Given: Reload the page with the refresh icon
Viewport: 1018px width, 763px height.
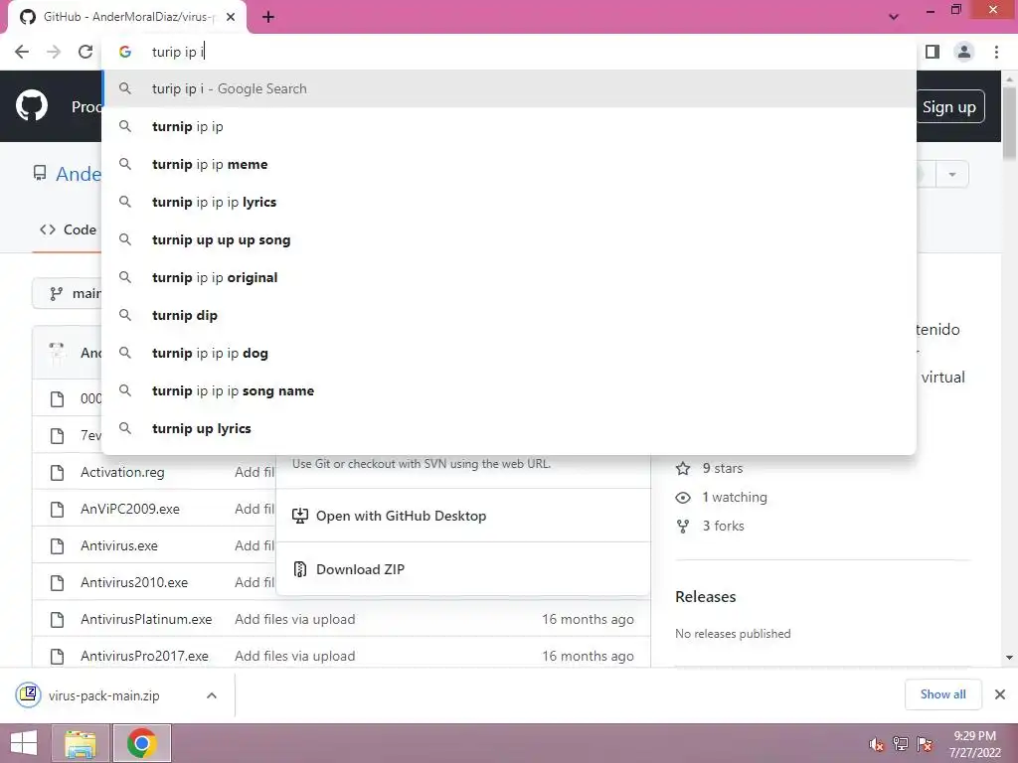Looking at the screenshot, I should 85,52.
